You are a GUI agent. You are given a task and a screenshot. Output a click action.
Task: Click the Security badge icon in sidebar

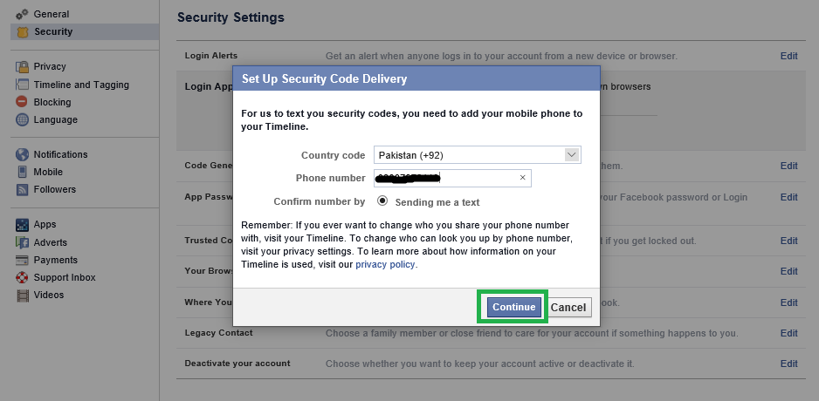coord(23,32)
